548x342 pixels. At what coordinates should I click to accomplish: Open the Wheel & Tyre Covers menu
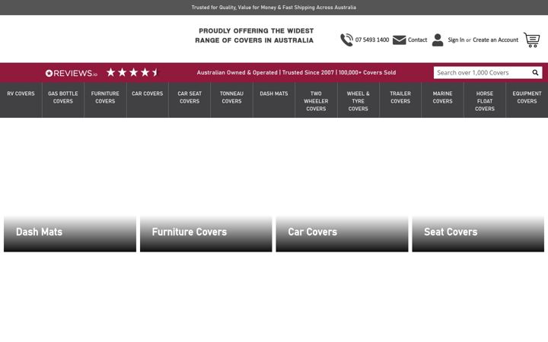coord(358,101)
